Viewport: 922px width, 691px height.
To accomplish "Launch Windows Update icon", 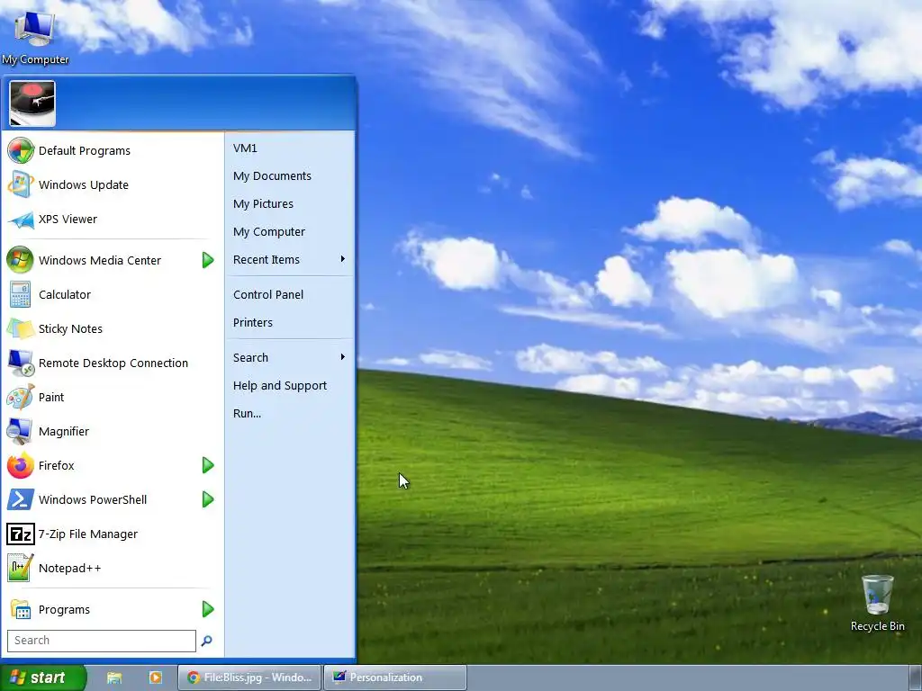I will coord(21,184).
